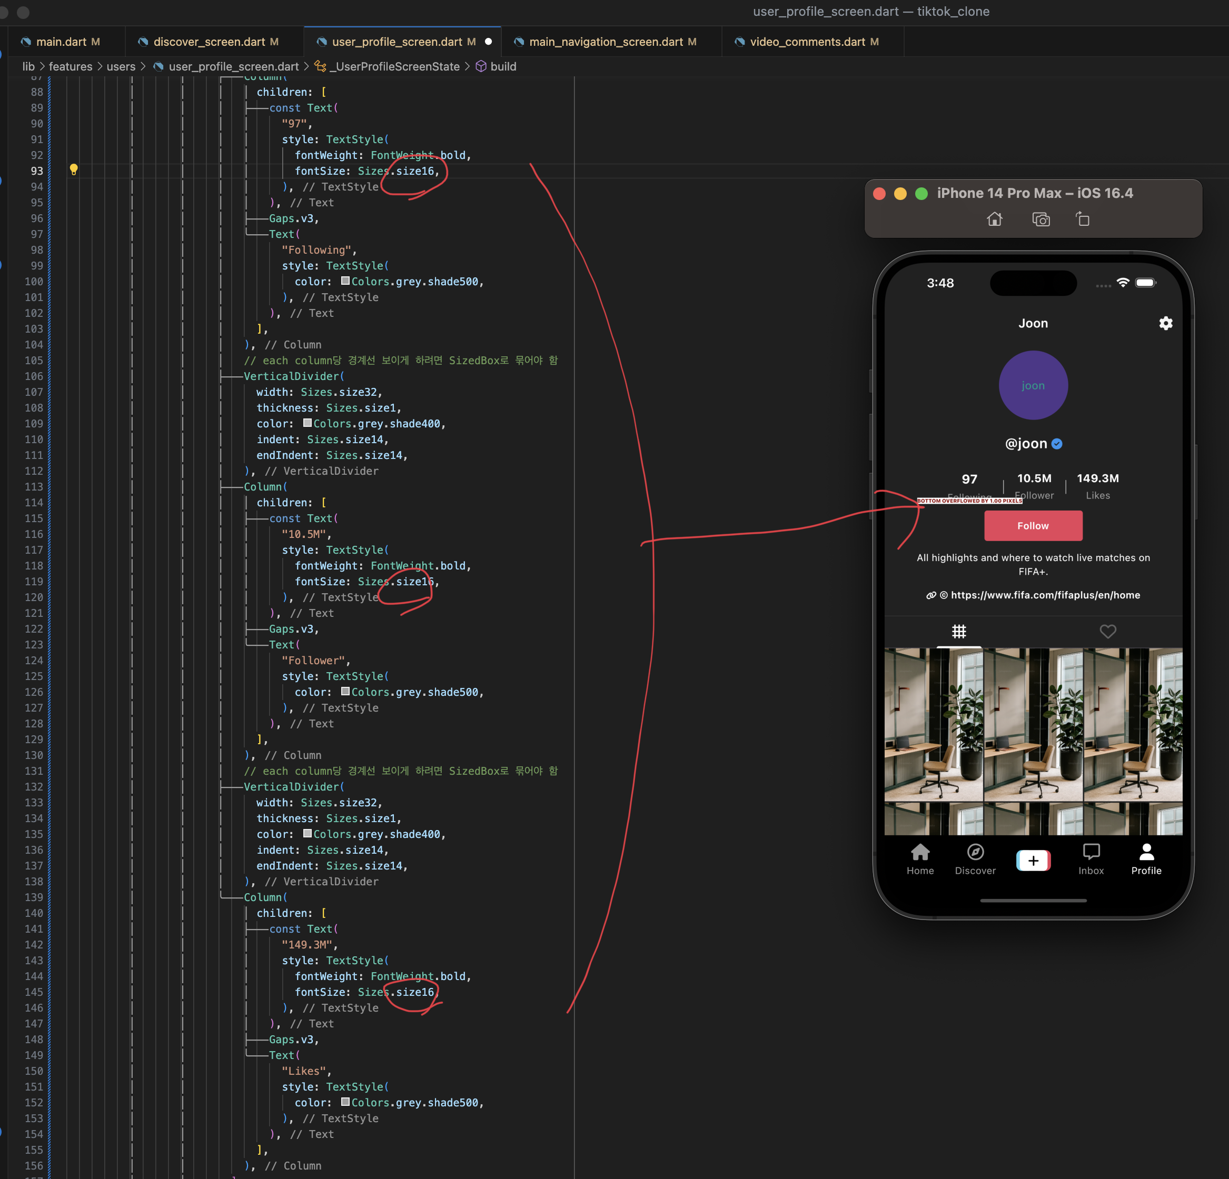The width and height of the screenshot is (1229, 1179).
Task: Open the video_comments.dart tab
Action: click(807, 42)
